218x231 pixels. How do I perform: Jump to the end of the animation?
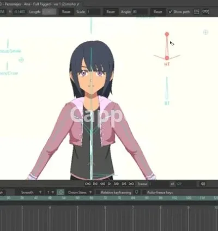131,184
